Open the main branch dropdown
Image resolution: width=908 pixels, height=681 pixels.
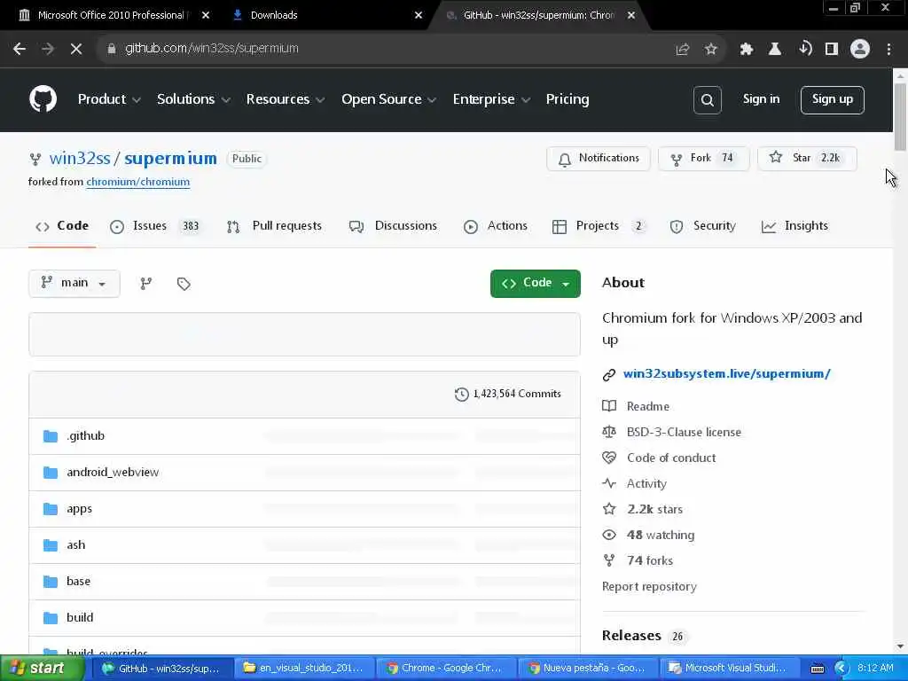pos(74,283)
